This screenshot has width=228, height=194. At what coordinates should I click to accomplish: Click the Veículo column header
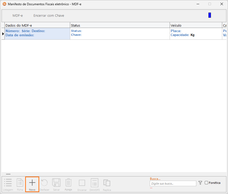[196, 25]
